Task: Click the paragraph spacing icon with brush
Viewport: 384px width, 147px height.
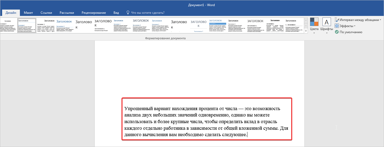Action: pos(337,20)
